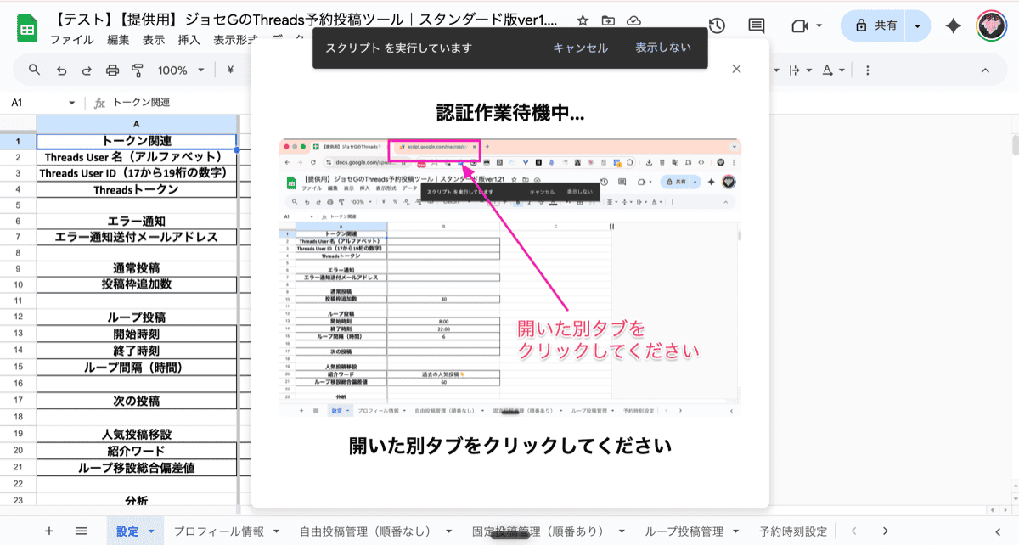Open the Gemini sparkle assistant
Screen dimensions: 1019x545
click(x=954, y=26)
